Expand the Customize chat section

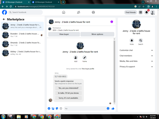click(x=136, y=50)
